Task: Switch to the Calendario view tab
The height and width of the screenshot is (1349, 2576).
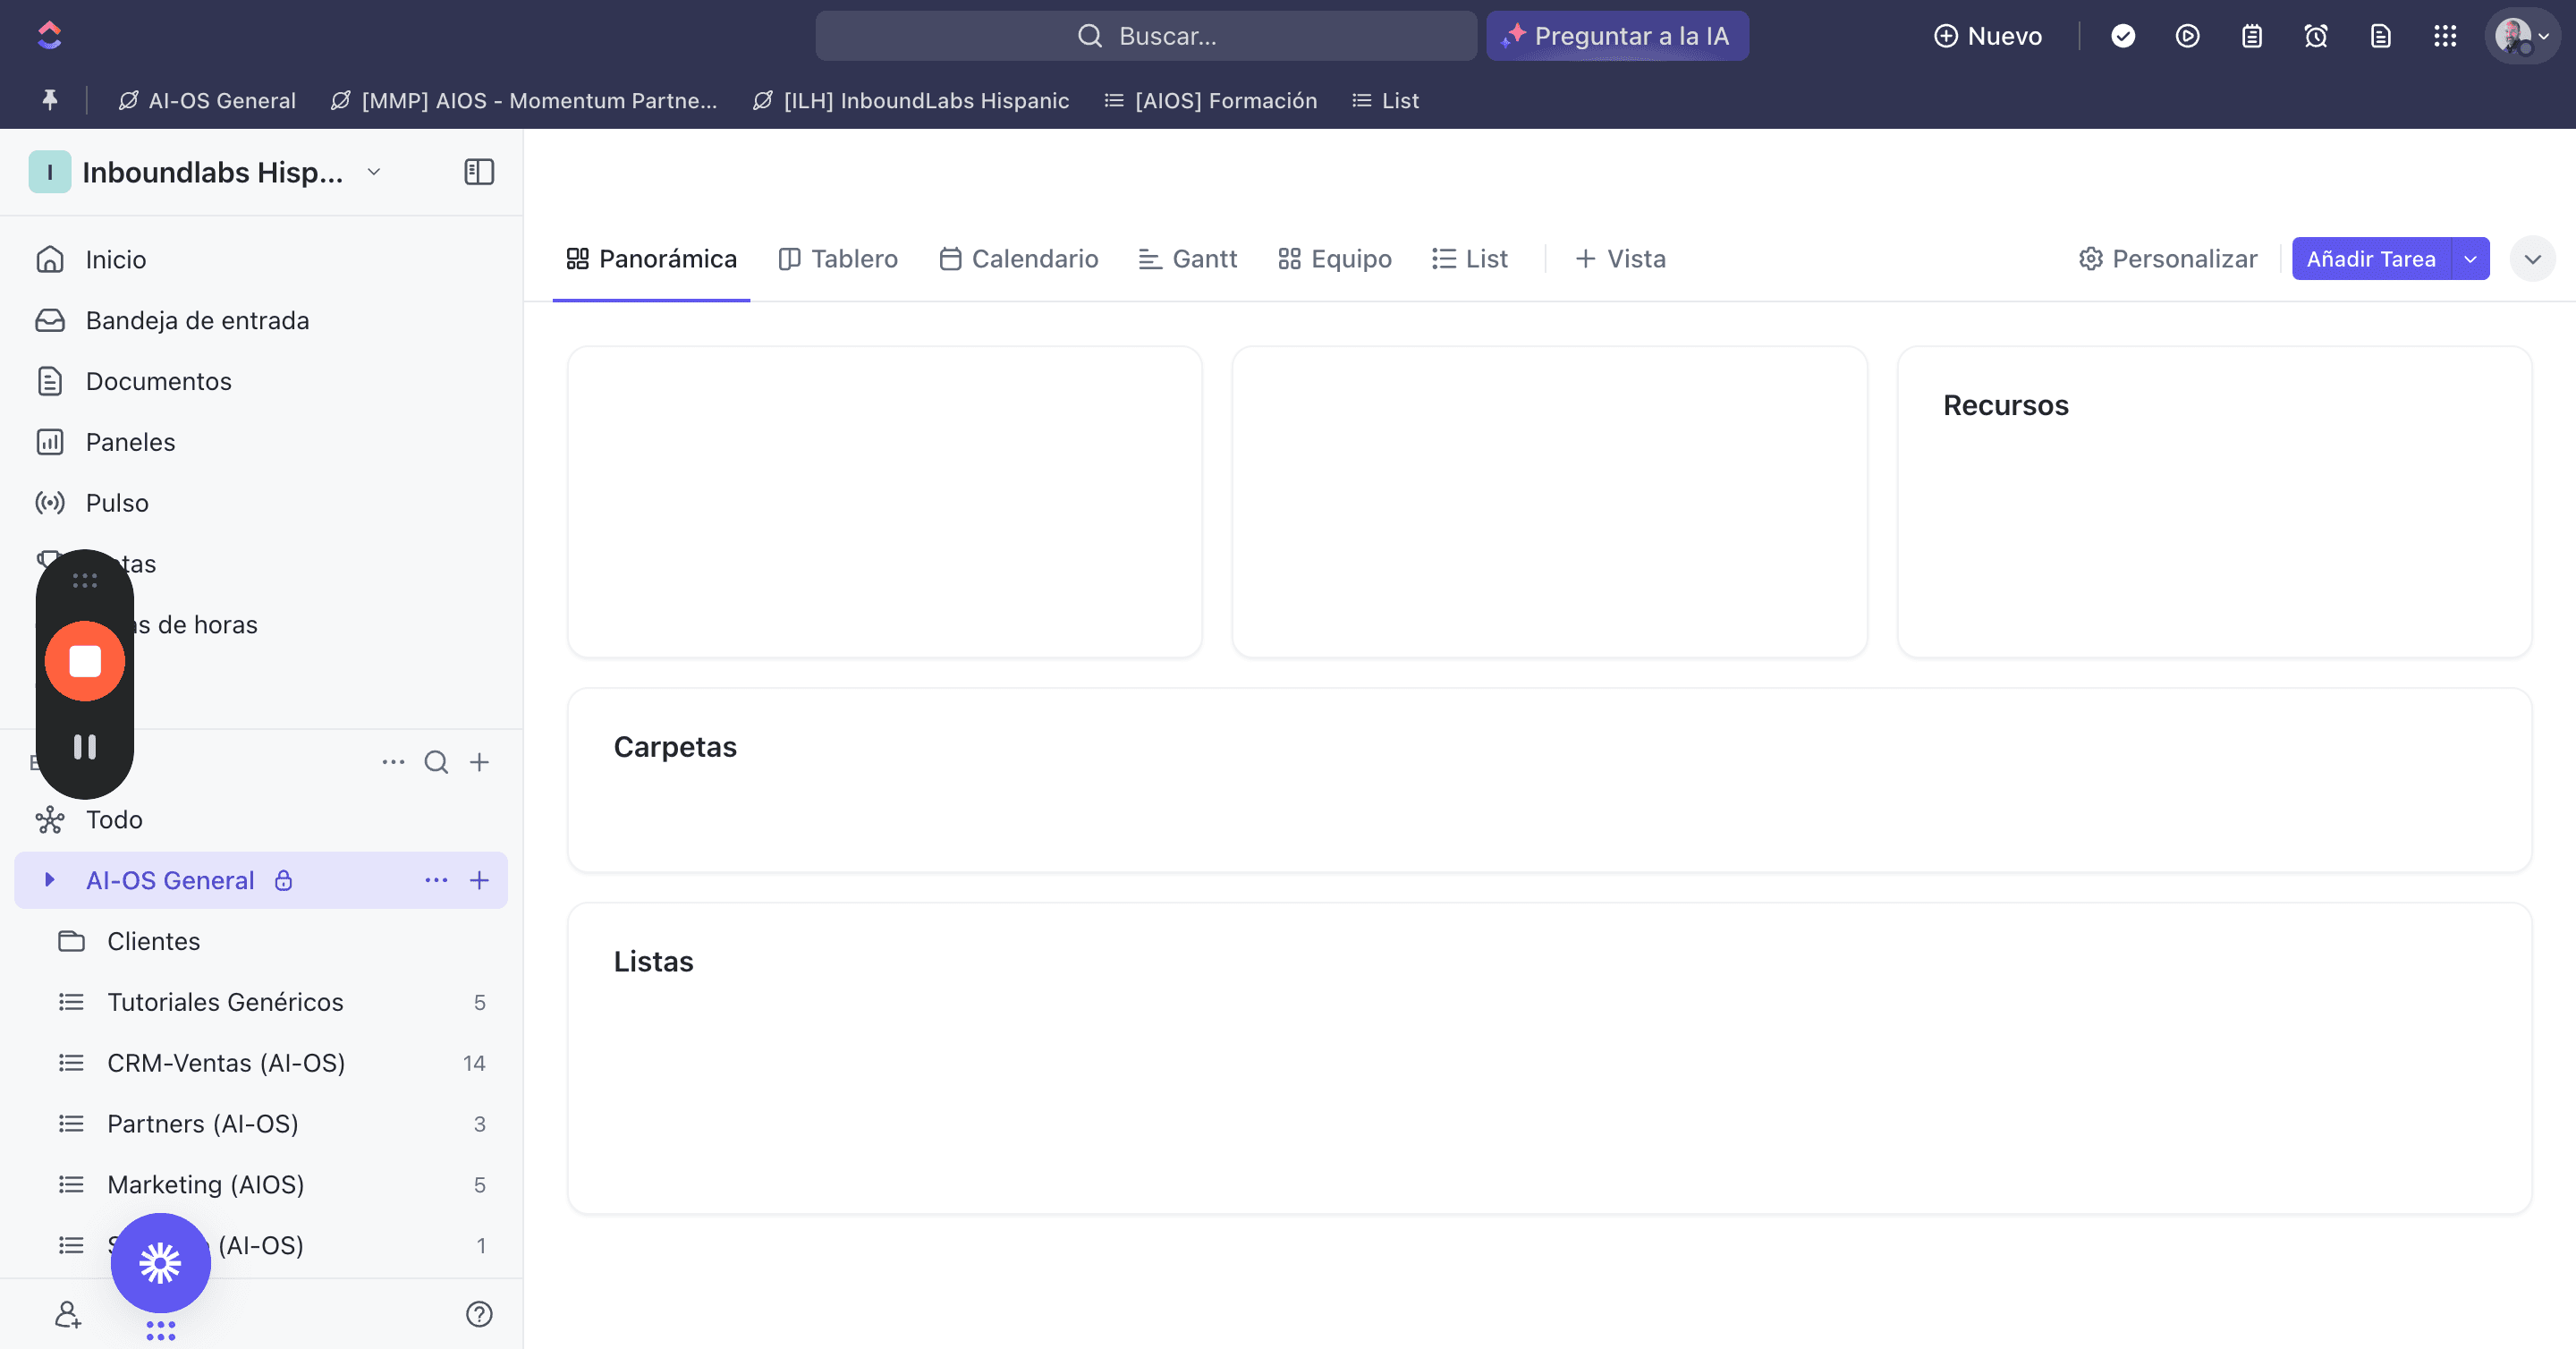Action: coord(1018,259)
